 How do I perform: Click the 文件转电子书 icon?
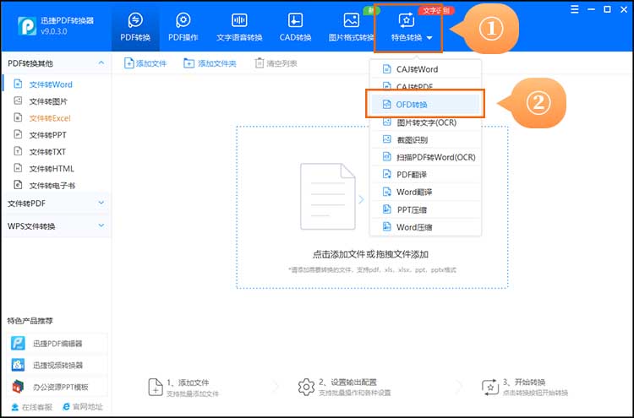[x=18, y=185]
